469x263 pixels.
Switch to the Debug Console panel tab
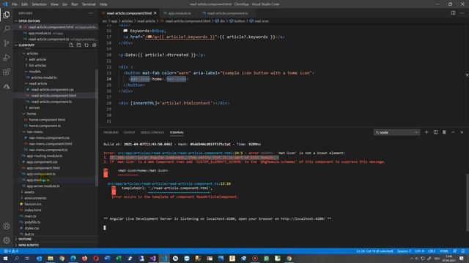click(152, 132)
